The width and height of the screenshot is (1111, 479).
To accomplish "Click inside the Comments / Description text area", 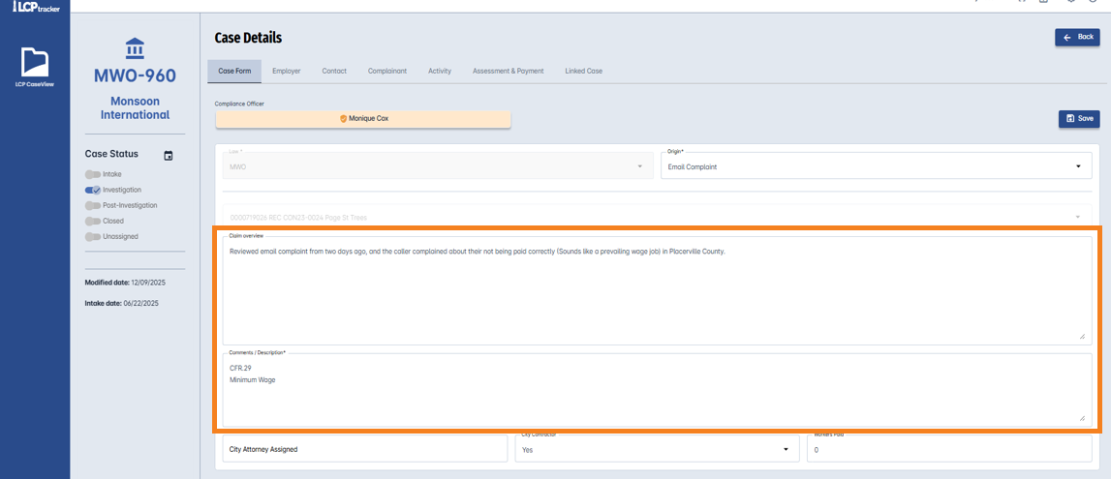I will 657,390.
